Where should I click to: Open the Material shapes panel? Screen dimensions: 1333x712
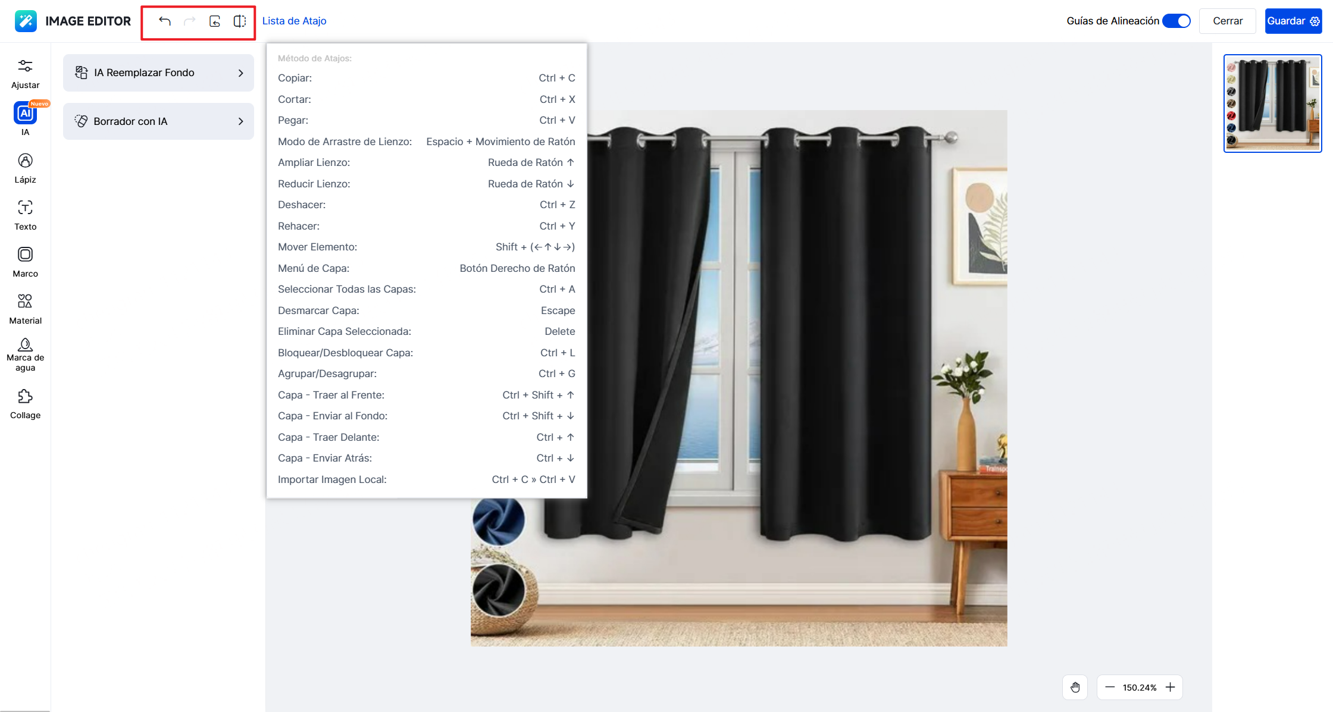[25, 309]
